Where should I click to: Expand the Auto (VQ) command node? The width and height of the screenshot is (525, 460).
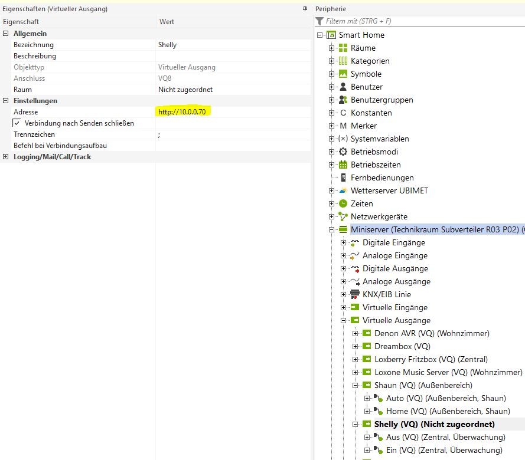coord(367,398)
